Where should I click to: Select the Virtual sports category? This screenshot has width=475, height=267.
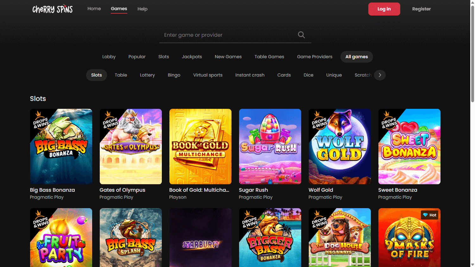(x=208, y=75)
